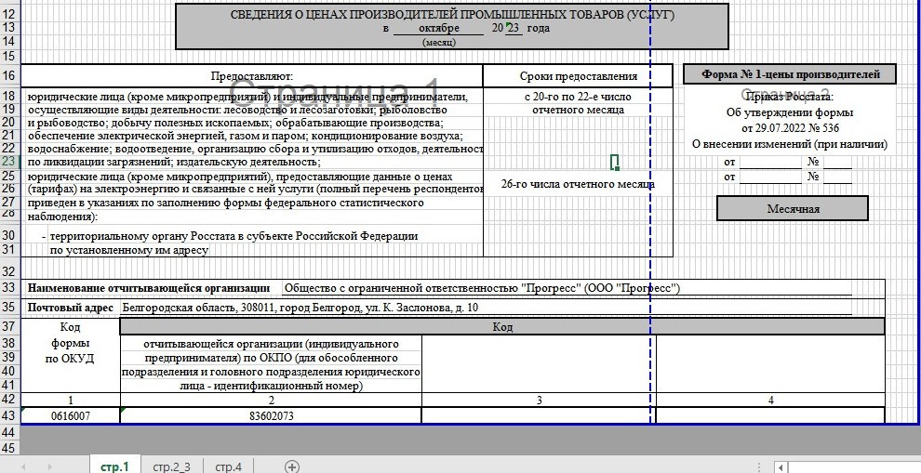921x473 pixels.
Task: Click the previous sheet navigation arrow
Action: pyautogui.click(x=24, y=467)
